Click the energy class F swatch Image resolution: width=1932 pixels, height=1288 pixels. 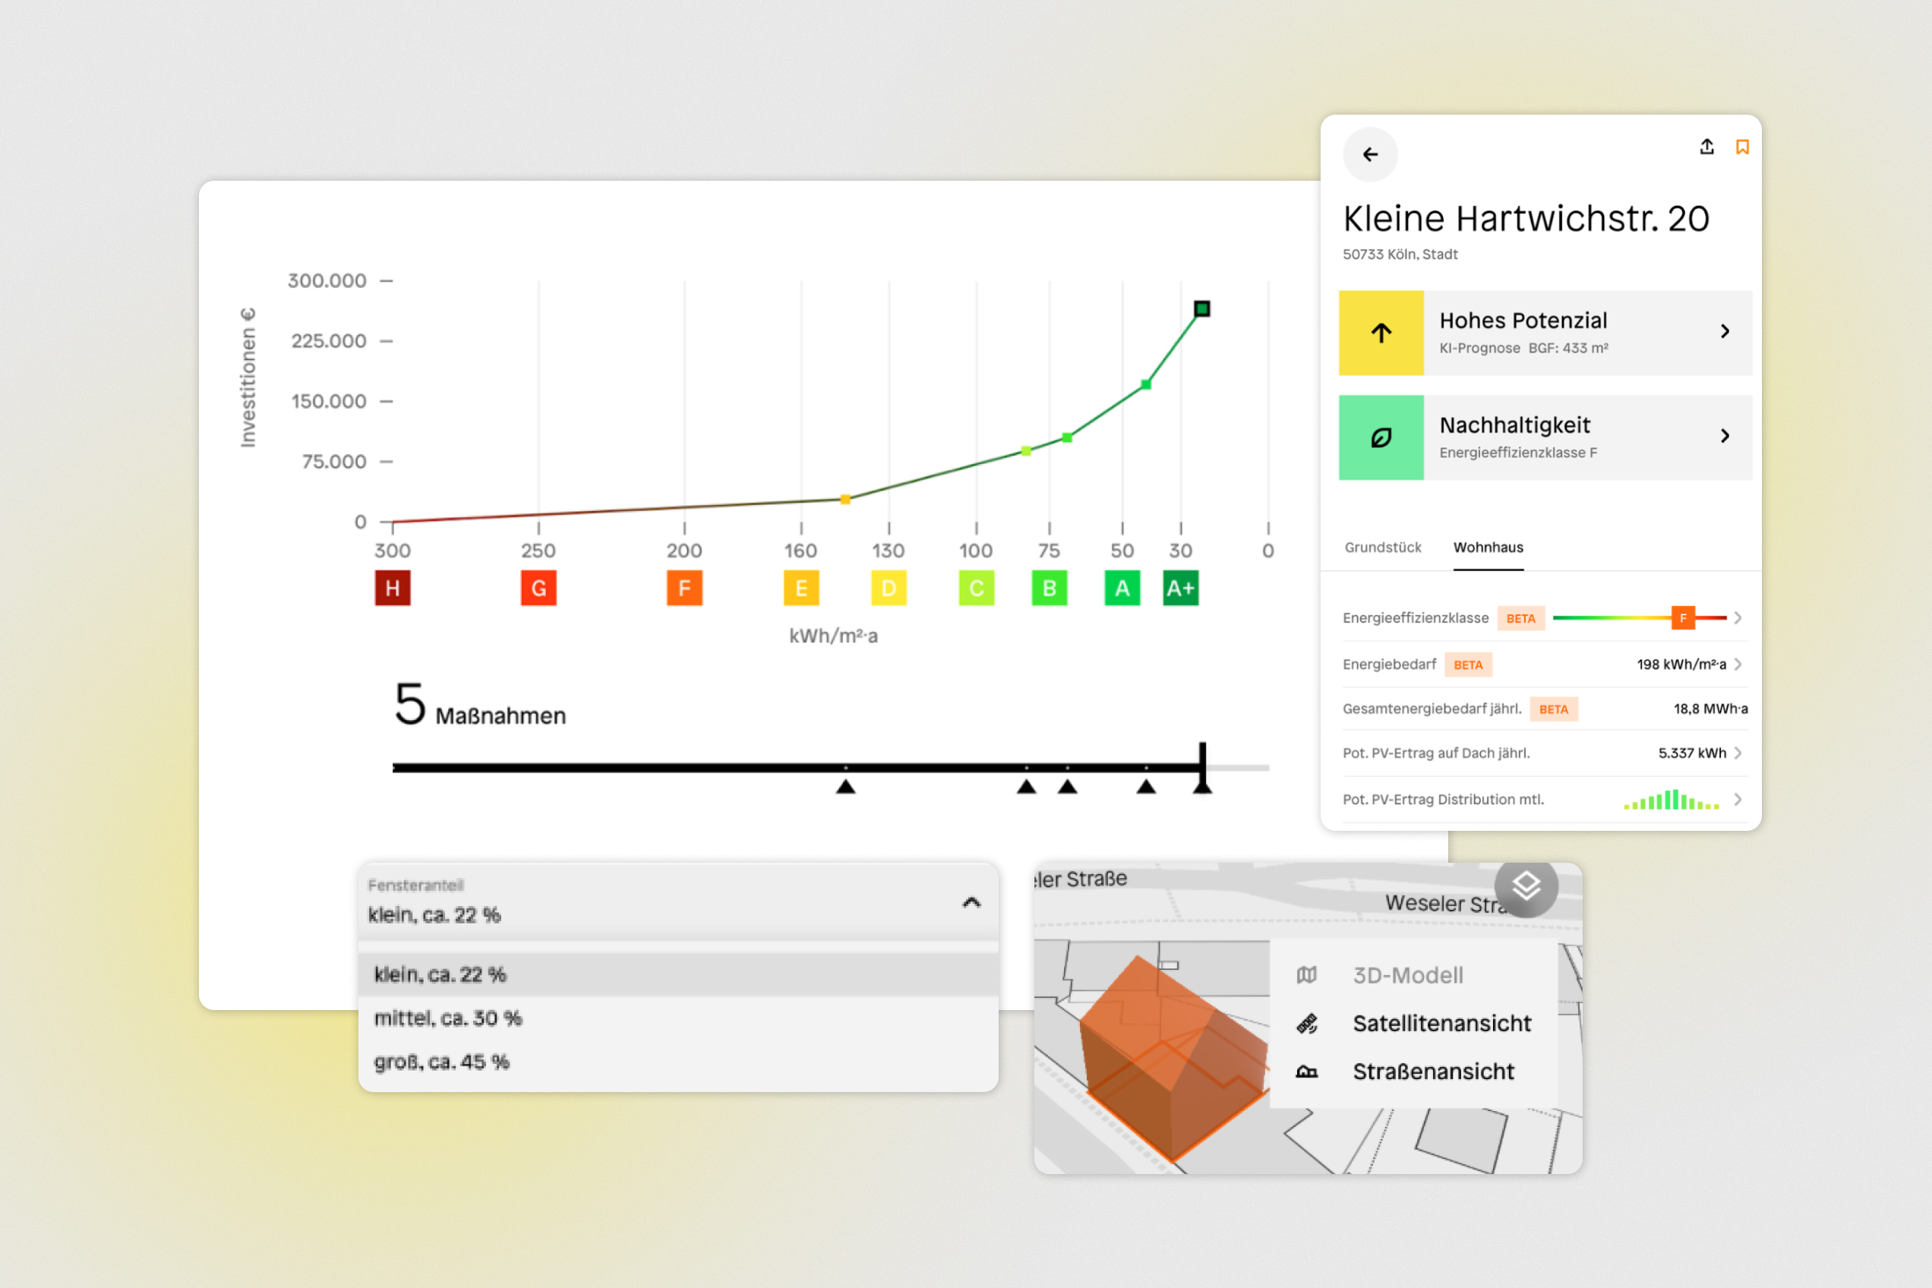pyautogui.click(x=684, y=588)
